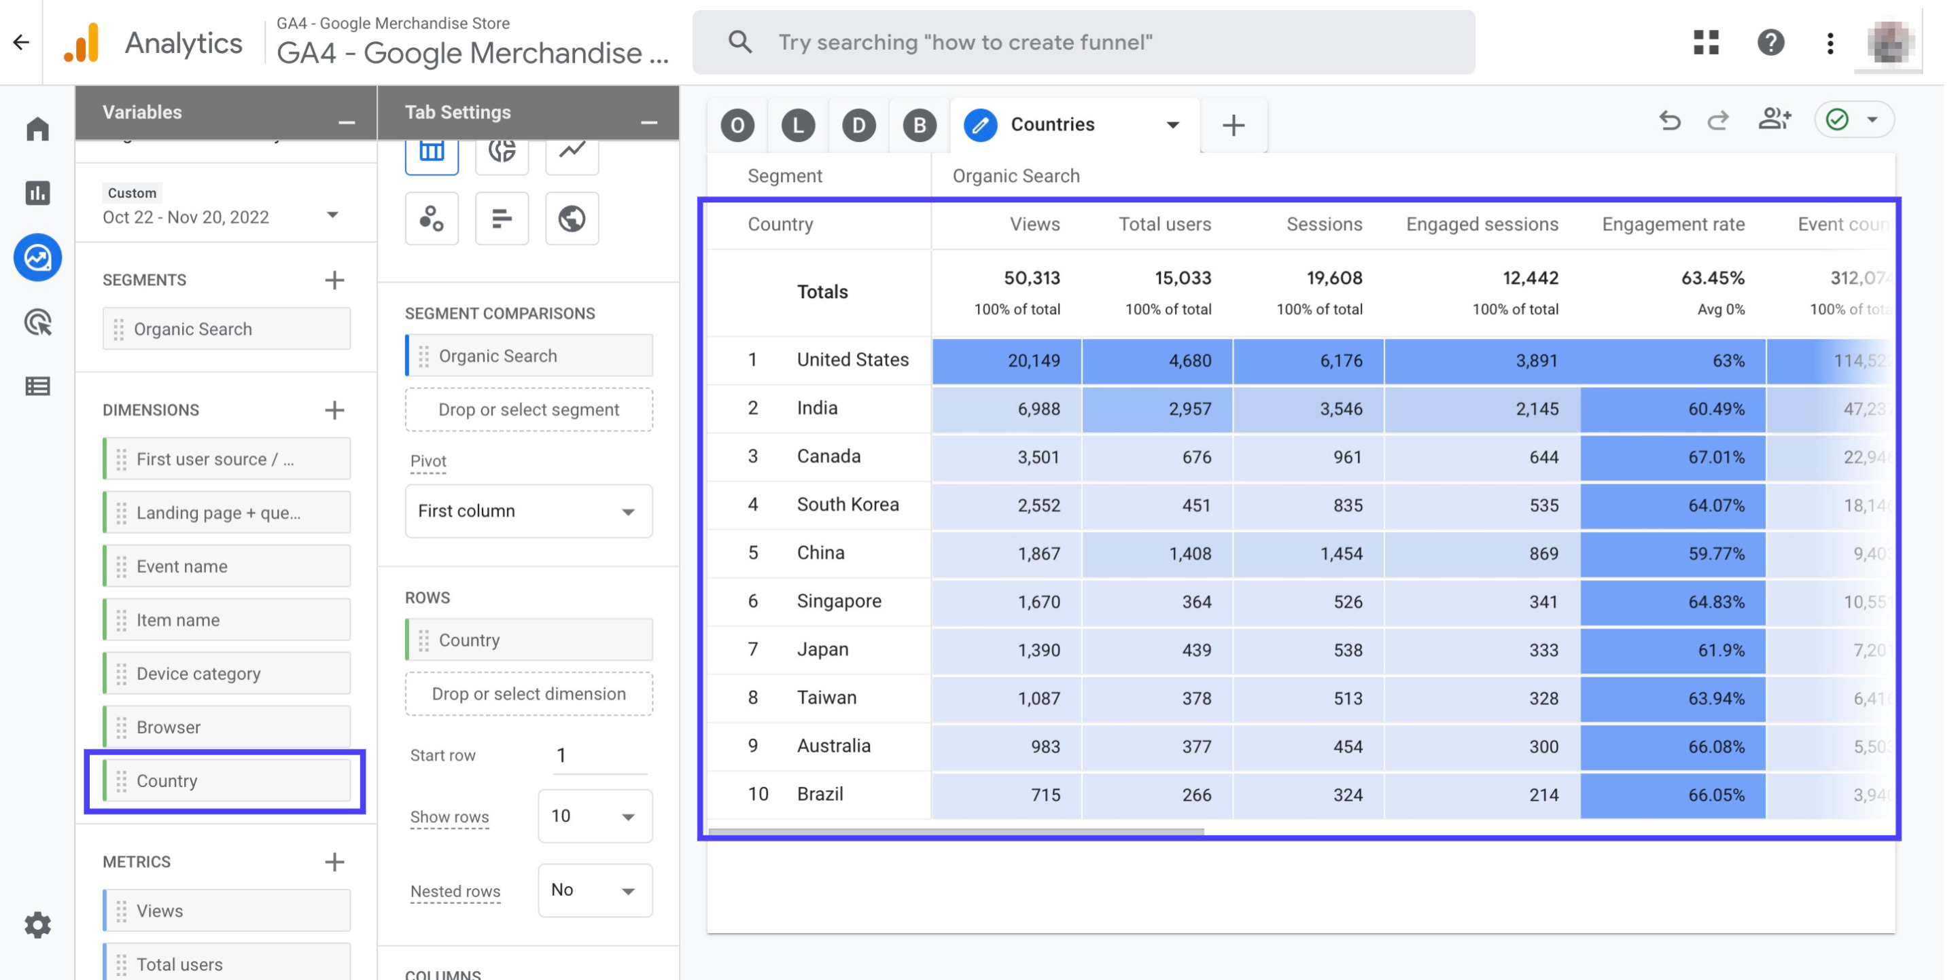Minimize the Variables panel
This screenshot has height=980, width=1958.
pyautogui.click(x=347, y=122)
